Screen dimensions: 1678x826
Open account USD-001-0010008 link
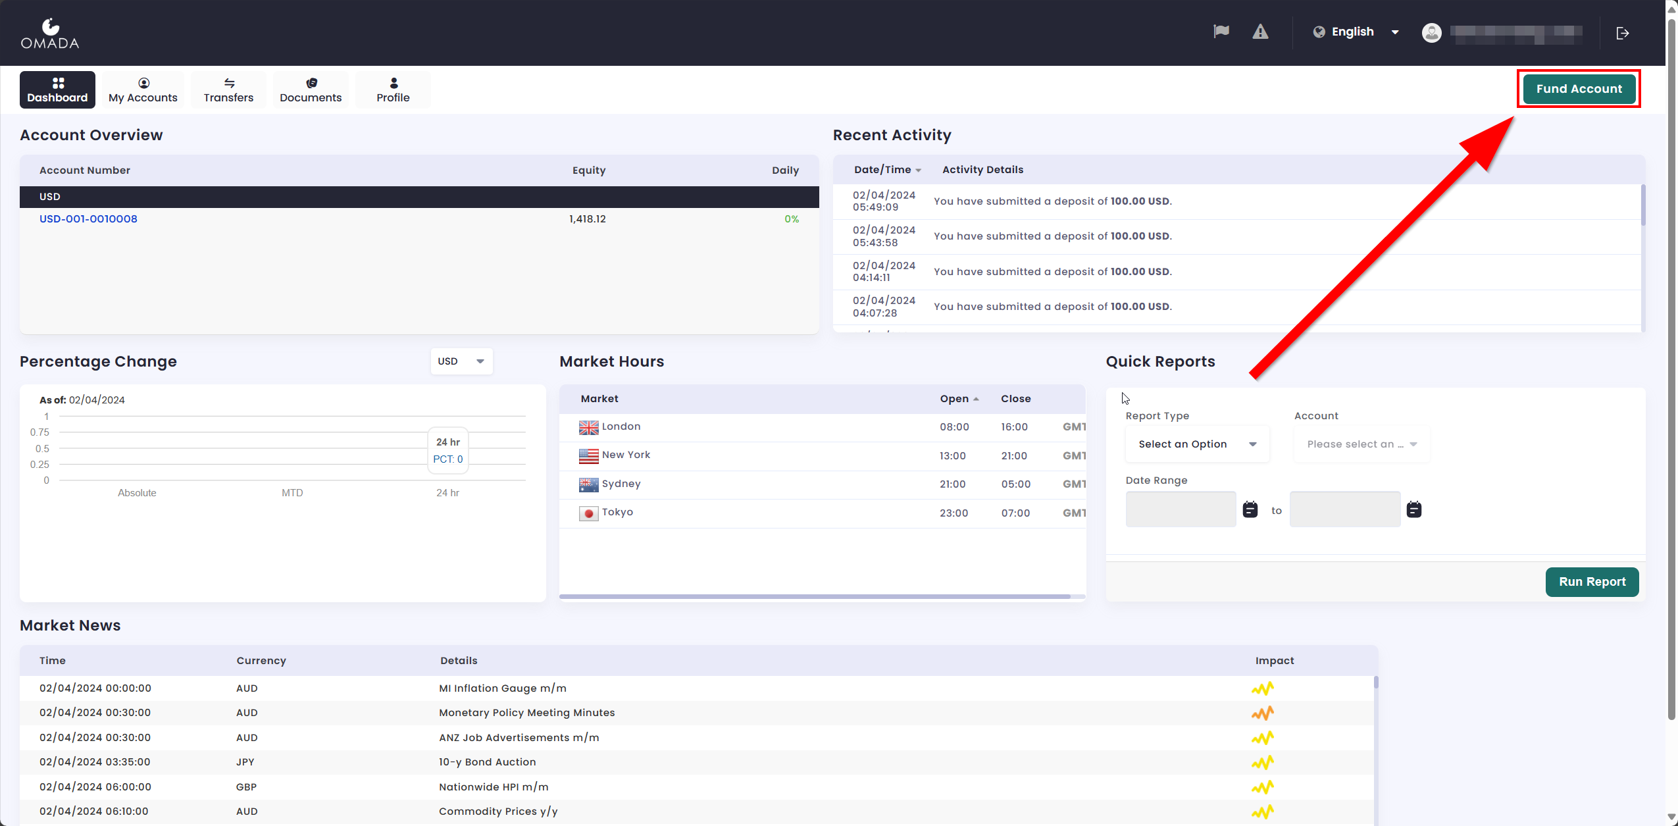coord(88,219)
